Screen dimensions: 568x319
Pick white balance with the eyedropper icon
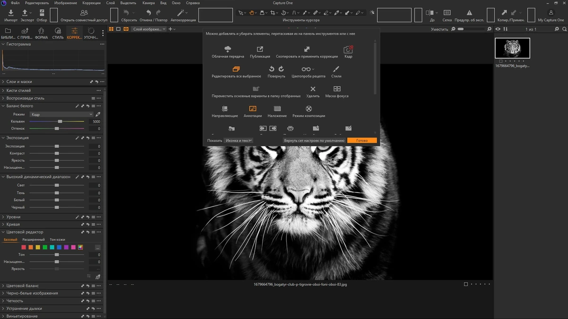click(x=98, y=114)
